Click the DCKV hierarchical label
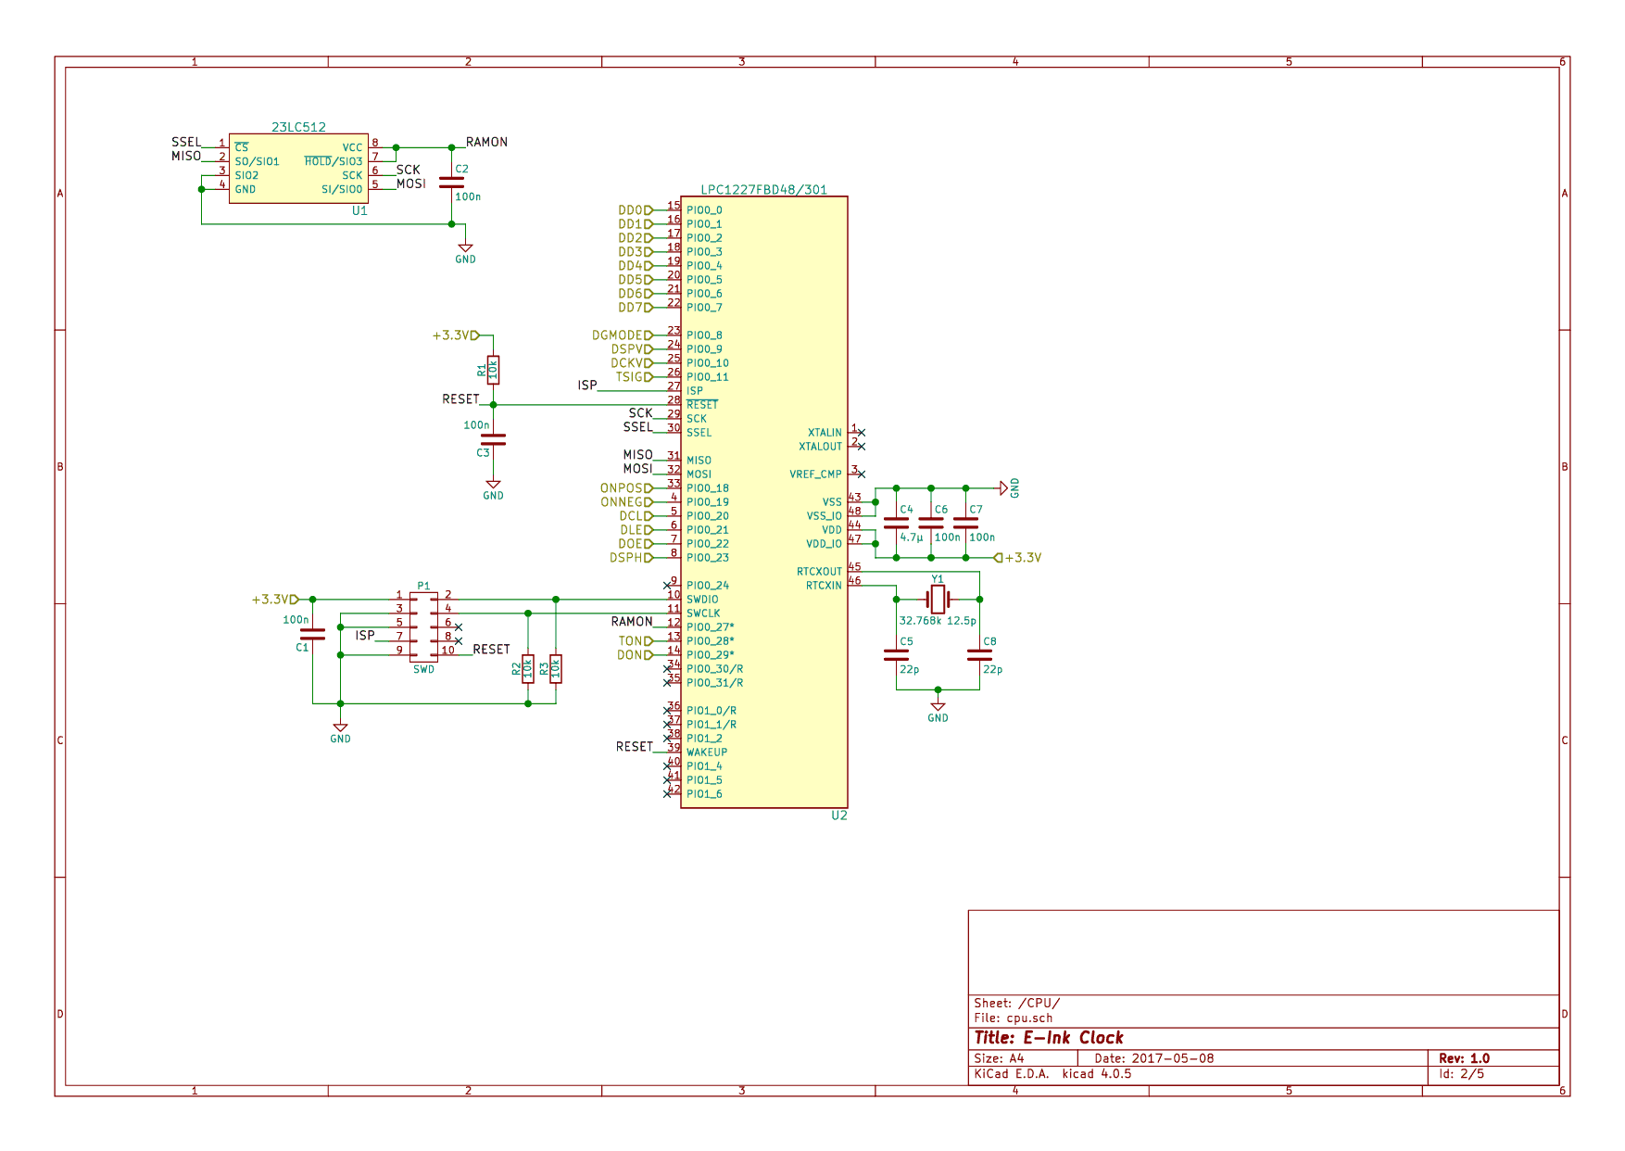The width and height of the screenshot is (1625, 1151). pos(632,363)
